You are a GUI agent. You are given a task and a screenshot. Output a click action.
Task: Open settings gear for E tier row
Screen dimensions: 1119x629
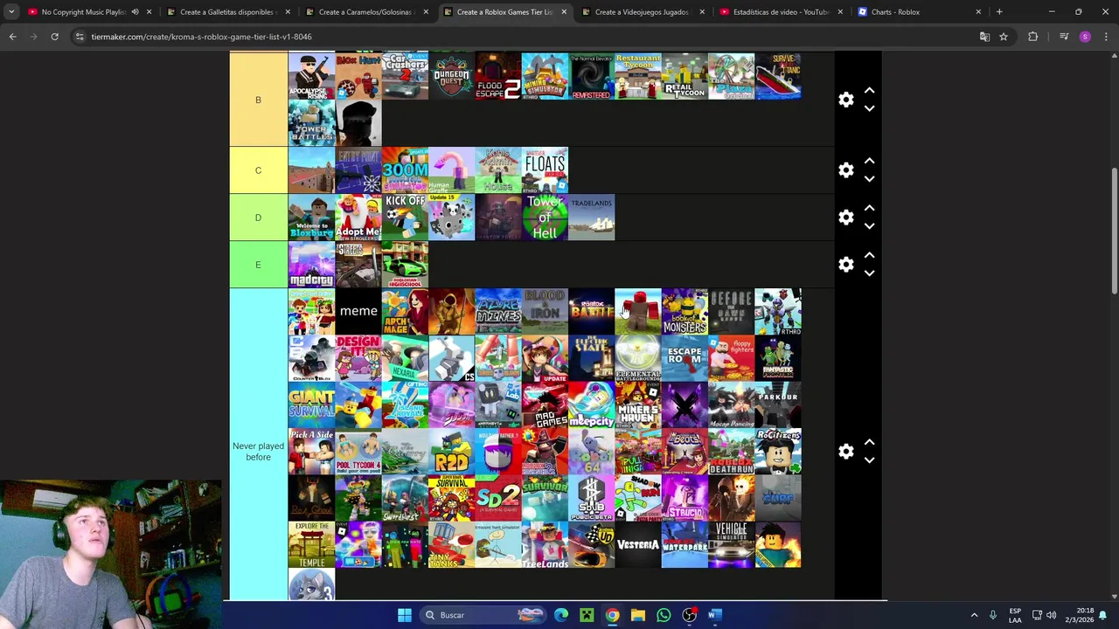(x=845, y=264)
